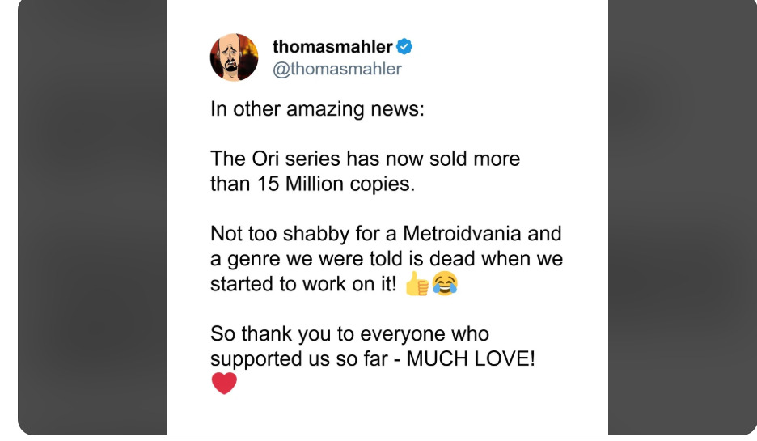Open the bold thomasmahler display name
This screenshot has width=757, height=441.
(332, 47)
